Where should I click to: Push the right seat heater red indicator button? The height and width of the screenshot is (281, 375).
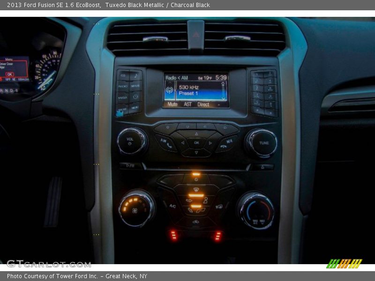pyautogui.click(x=218, y=236)
